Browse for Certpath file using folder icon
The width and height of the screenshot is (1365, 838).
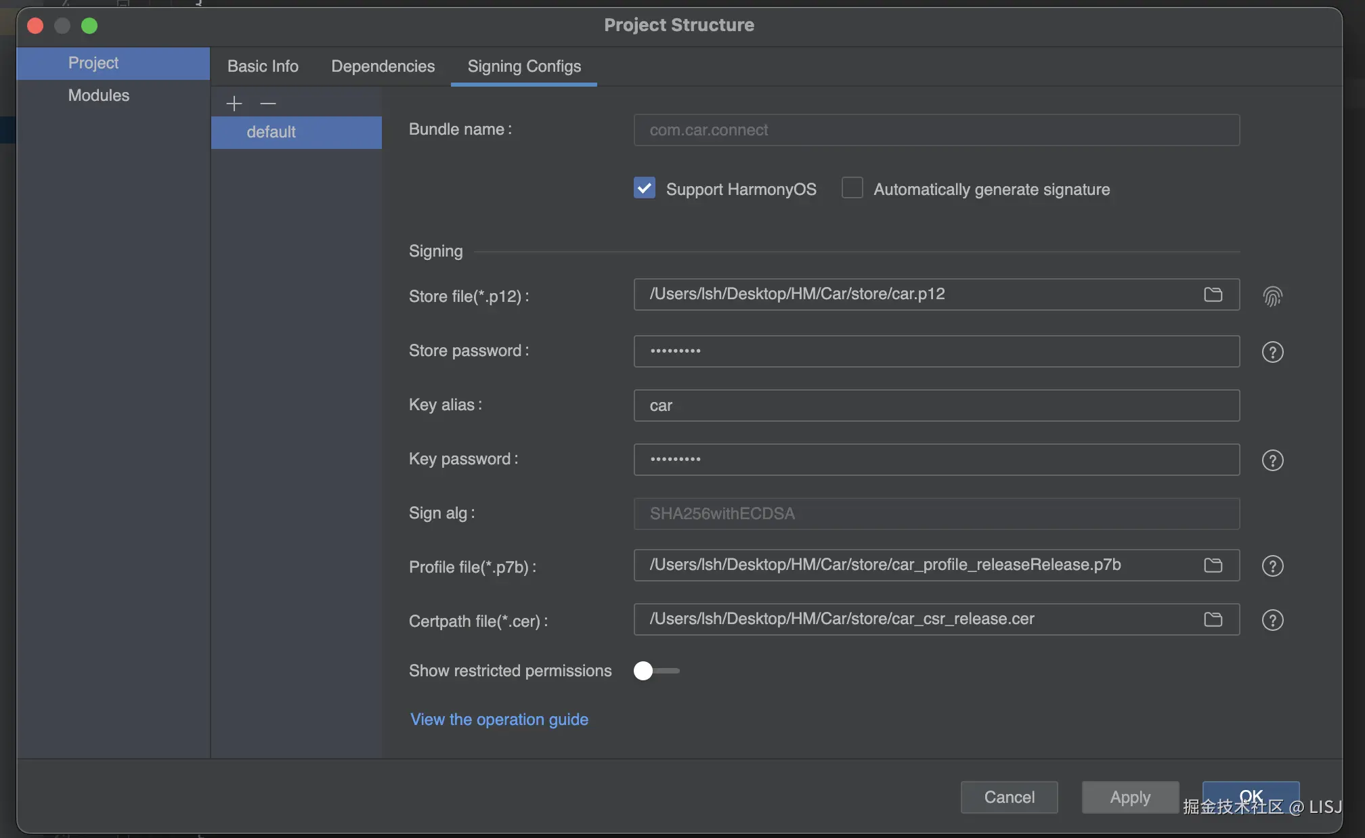coord(1213,619)
